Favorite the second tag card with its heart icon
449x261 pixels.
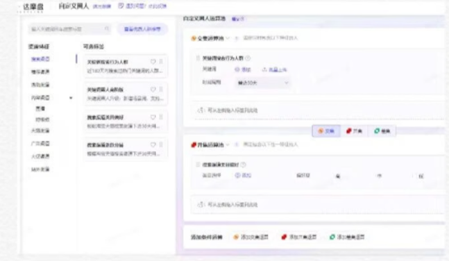(x=153, y=90)
